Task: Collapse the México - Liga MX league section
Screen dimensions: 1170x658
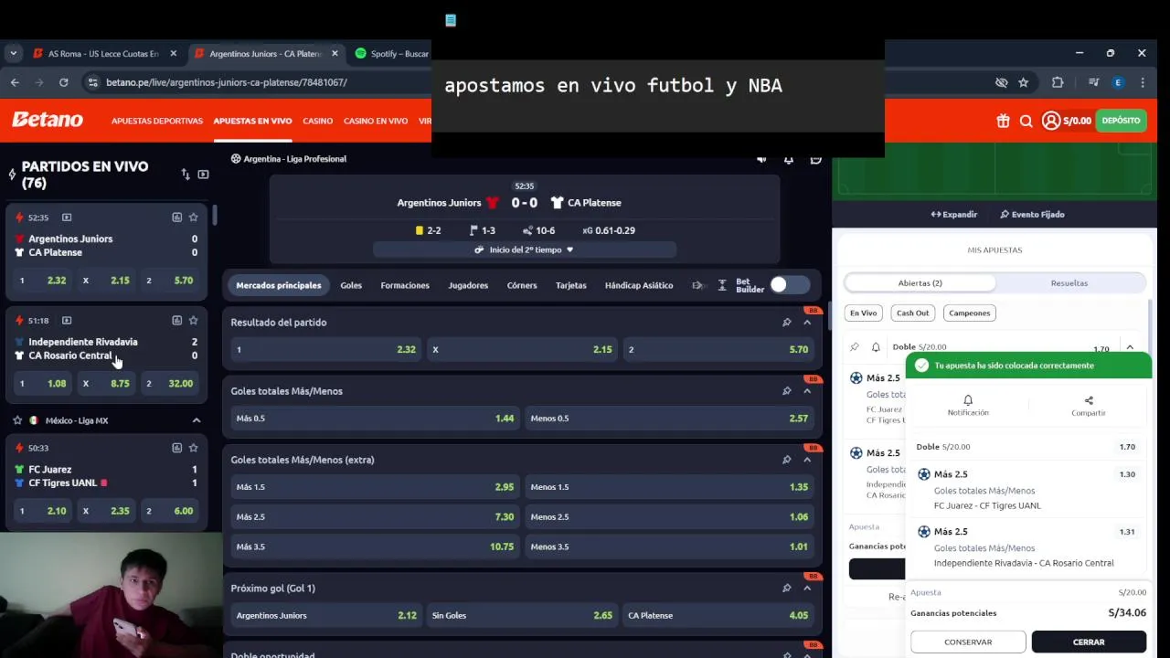Action: [196, 420]
